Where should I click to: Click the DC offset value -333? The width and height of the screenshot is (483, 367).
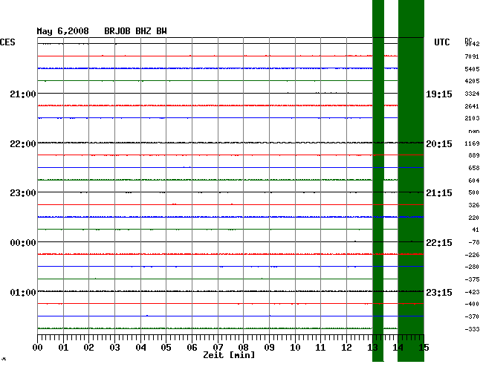(472, 329)
